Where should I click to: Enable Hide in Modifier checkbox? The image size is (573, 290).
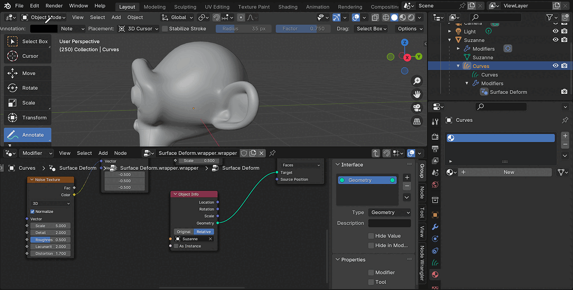coord(372,245)
